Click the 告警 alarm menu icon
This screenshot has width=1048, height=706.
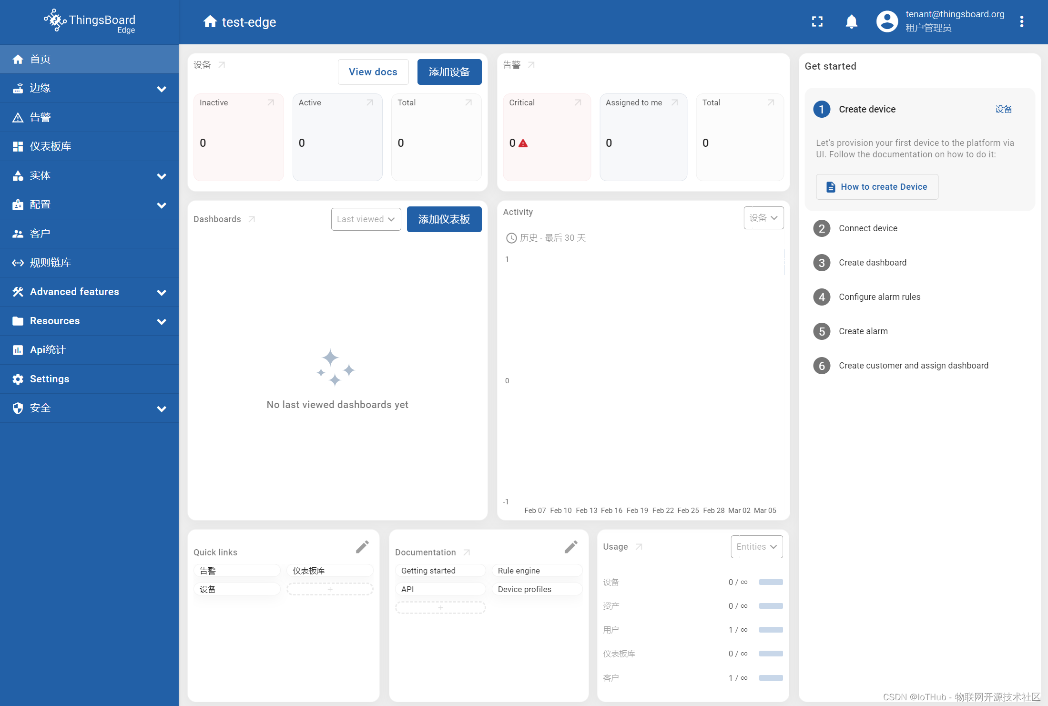click(18, 117)
